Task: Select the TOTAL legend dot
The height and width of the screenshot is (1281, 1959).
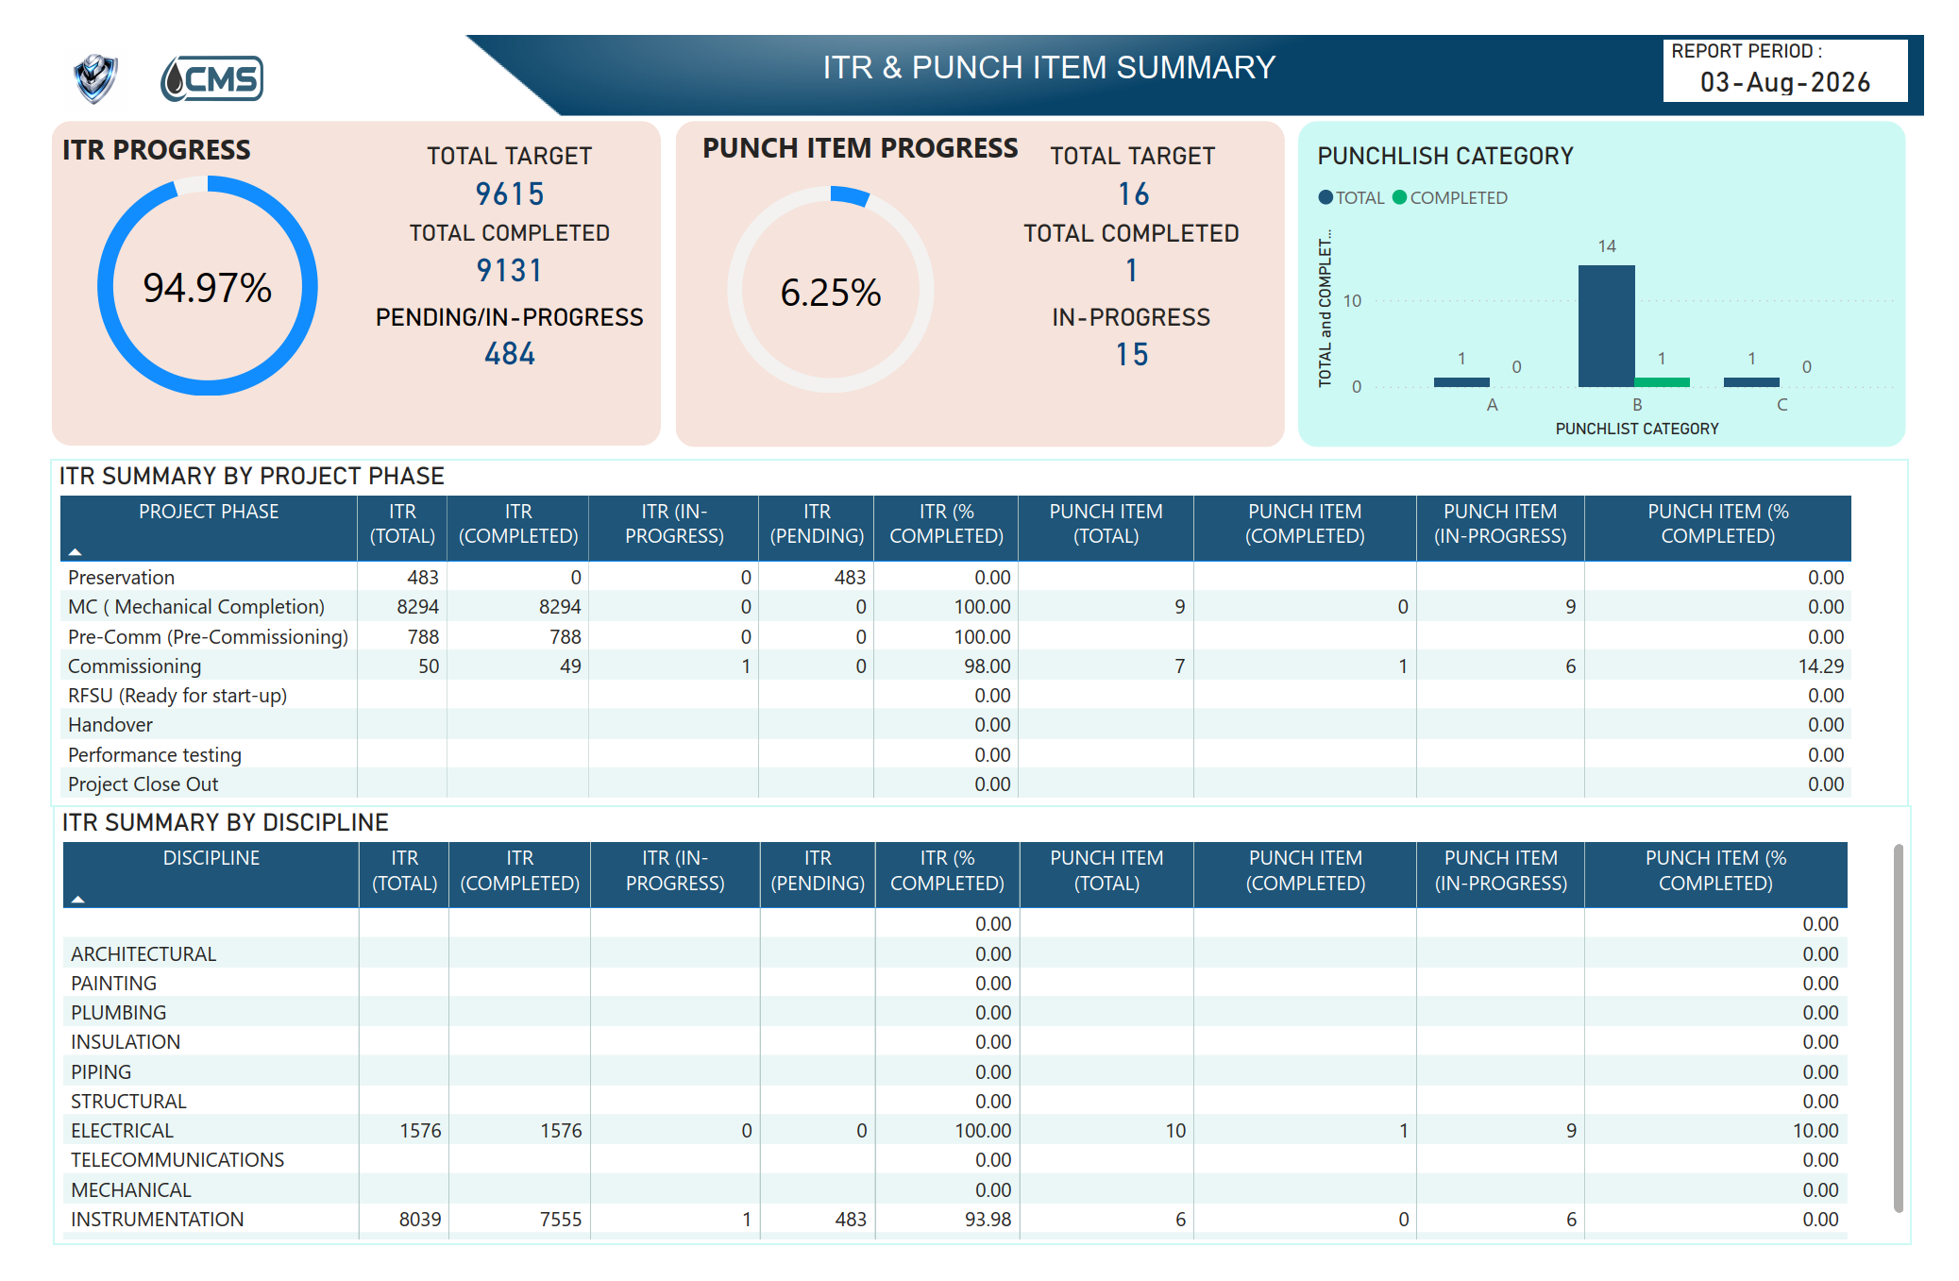Action: (1326, 197)
